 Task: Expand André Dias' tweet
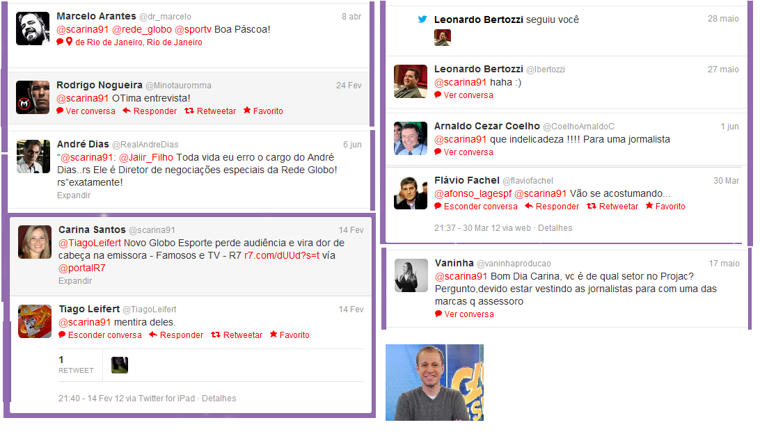(74, 195)
